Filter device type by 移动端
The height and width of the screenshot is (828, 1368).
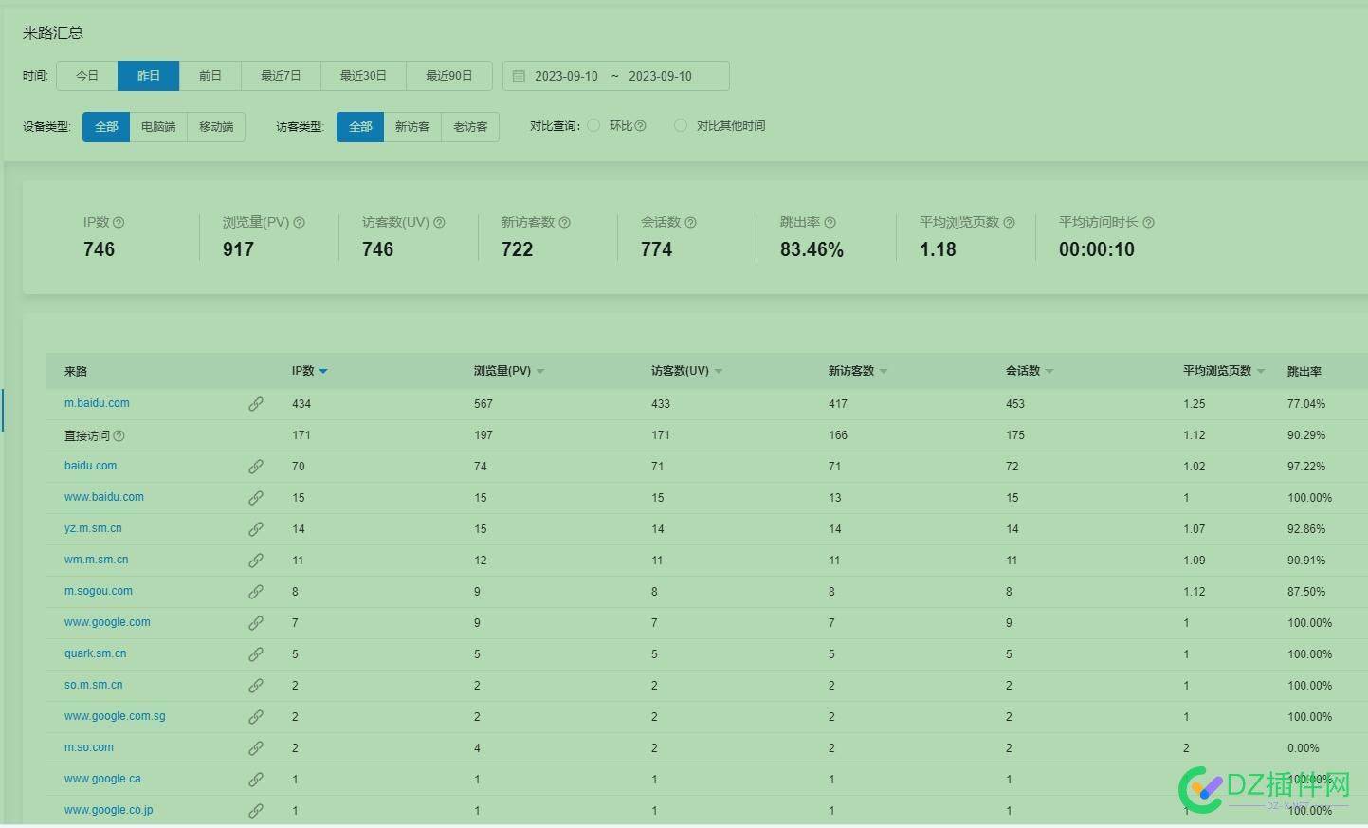point(216,127)
